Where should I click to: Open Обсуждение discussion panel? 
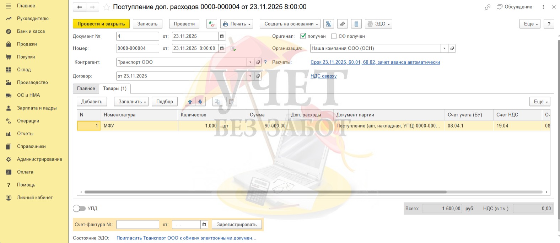coord(514,7)
